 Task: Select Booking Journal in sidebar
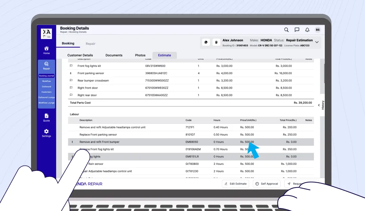46,76
